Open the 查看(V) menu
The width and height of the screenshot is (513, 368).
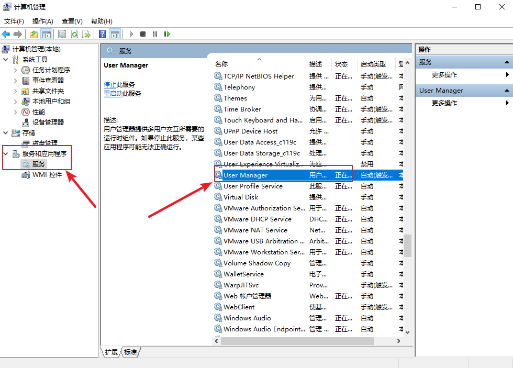pyautogui.click(x=72, y=21)
